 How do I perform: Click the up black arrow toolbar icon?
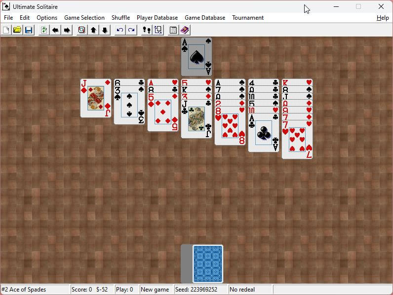pos(93,30)
